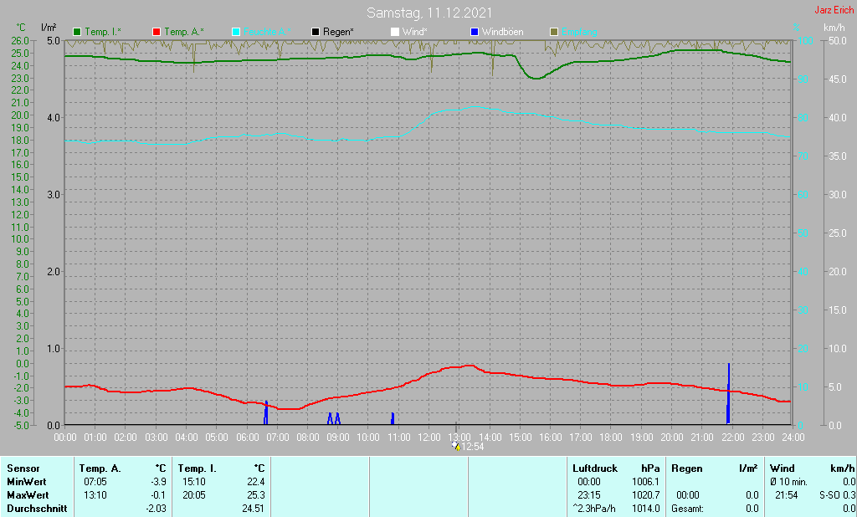The image size is (857, 517).
Task: Select the 'Empfang' legend label
Action: [579, 32]
